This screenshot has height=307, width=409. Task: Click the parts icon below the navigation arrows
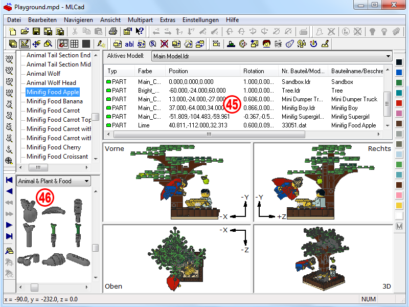coord(9,251)
